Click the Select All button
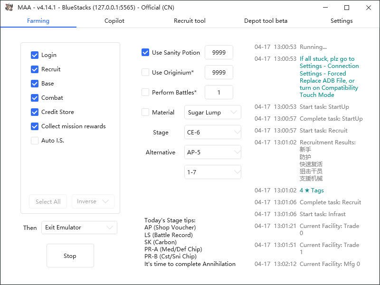 pos(48,201)
